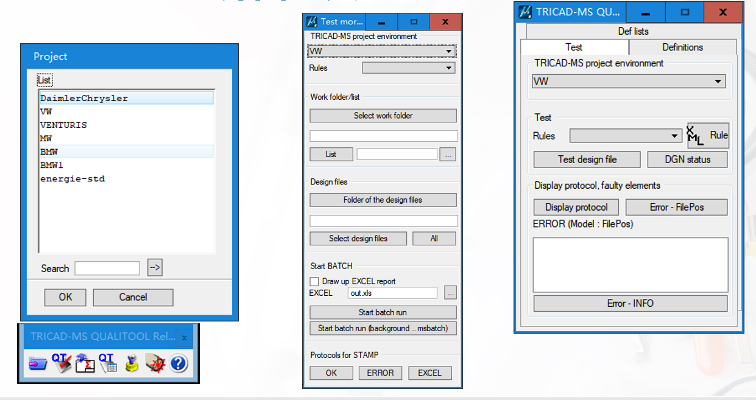This screenshot has height=400, width=756.
Task: Open the project folder icon in QUALITOOL toolbar
Action: (38, 363)
